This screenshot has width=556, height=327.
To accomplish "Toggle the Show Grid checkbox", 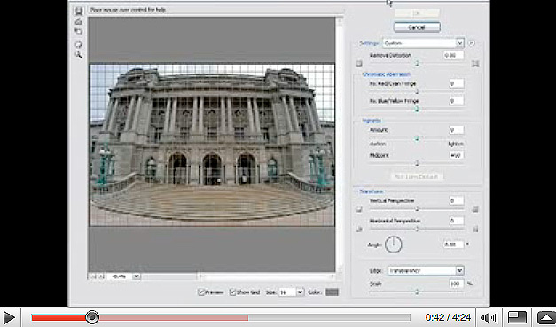I will (x=232, y=292).
